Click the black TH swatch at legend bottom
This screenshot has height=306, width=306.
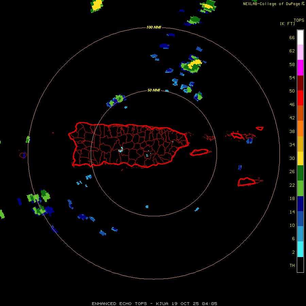click(x=300, y=265)
